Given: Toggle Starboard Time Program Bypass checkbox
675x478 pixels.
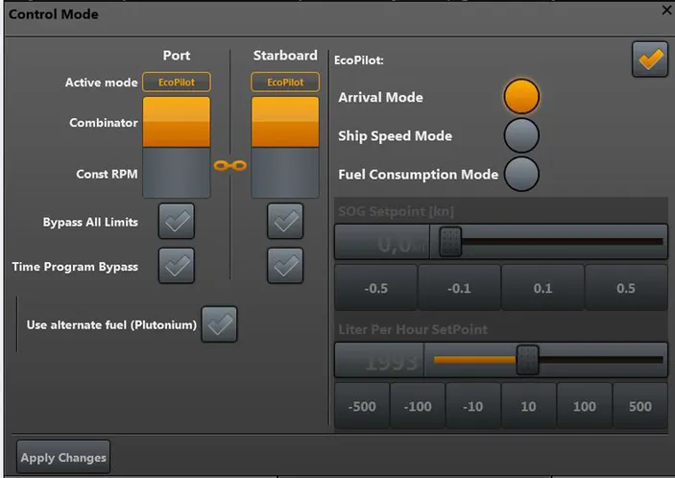Looking at the screenshot, I should [x=285, y=266].
